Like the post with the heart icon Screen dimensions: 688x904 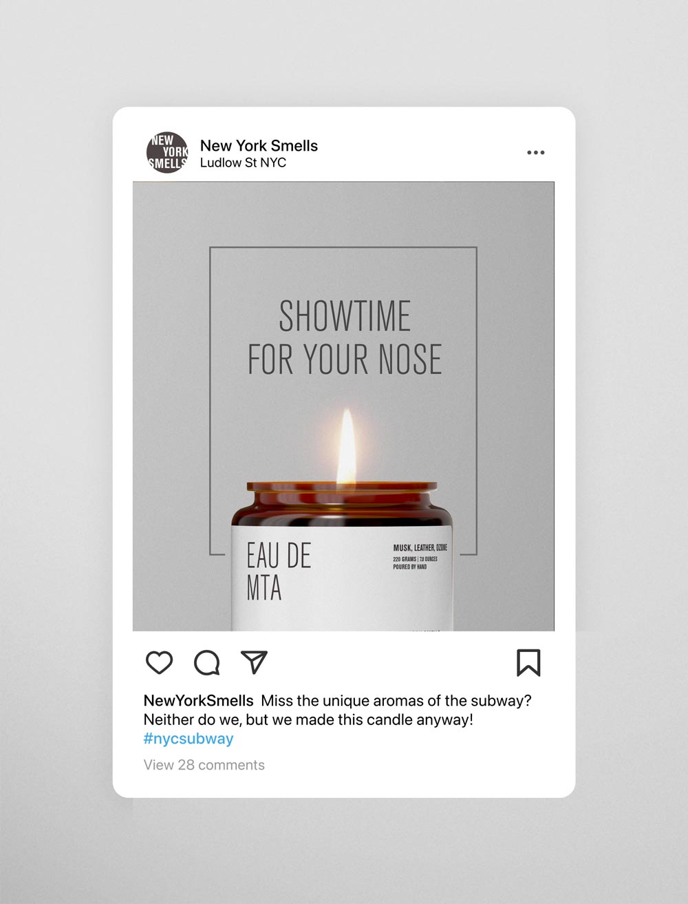pyautogui.click(x=159, y=662)
